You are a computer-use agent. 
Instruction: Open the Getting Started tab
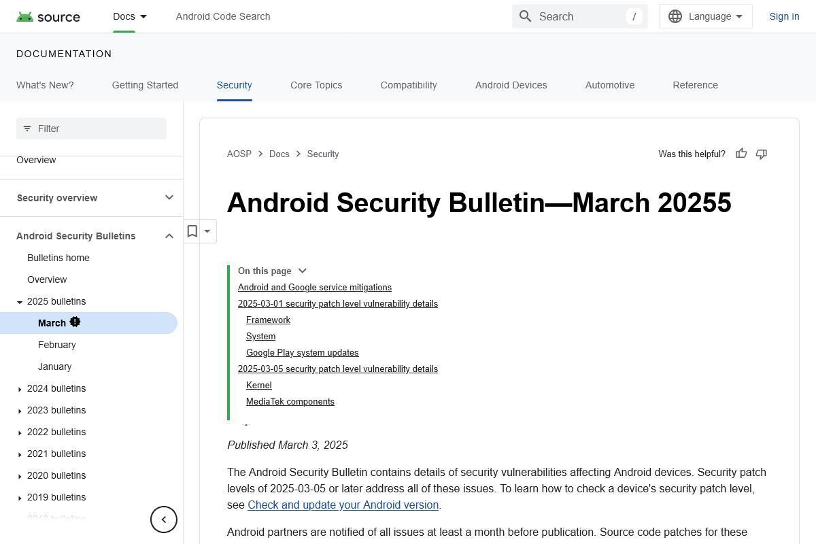pos(145,85)
